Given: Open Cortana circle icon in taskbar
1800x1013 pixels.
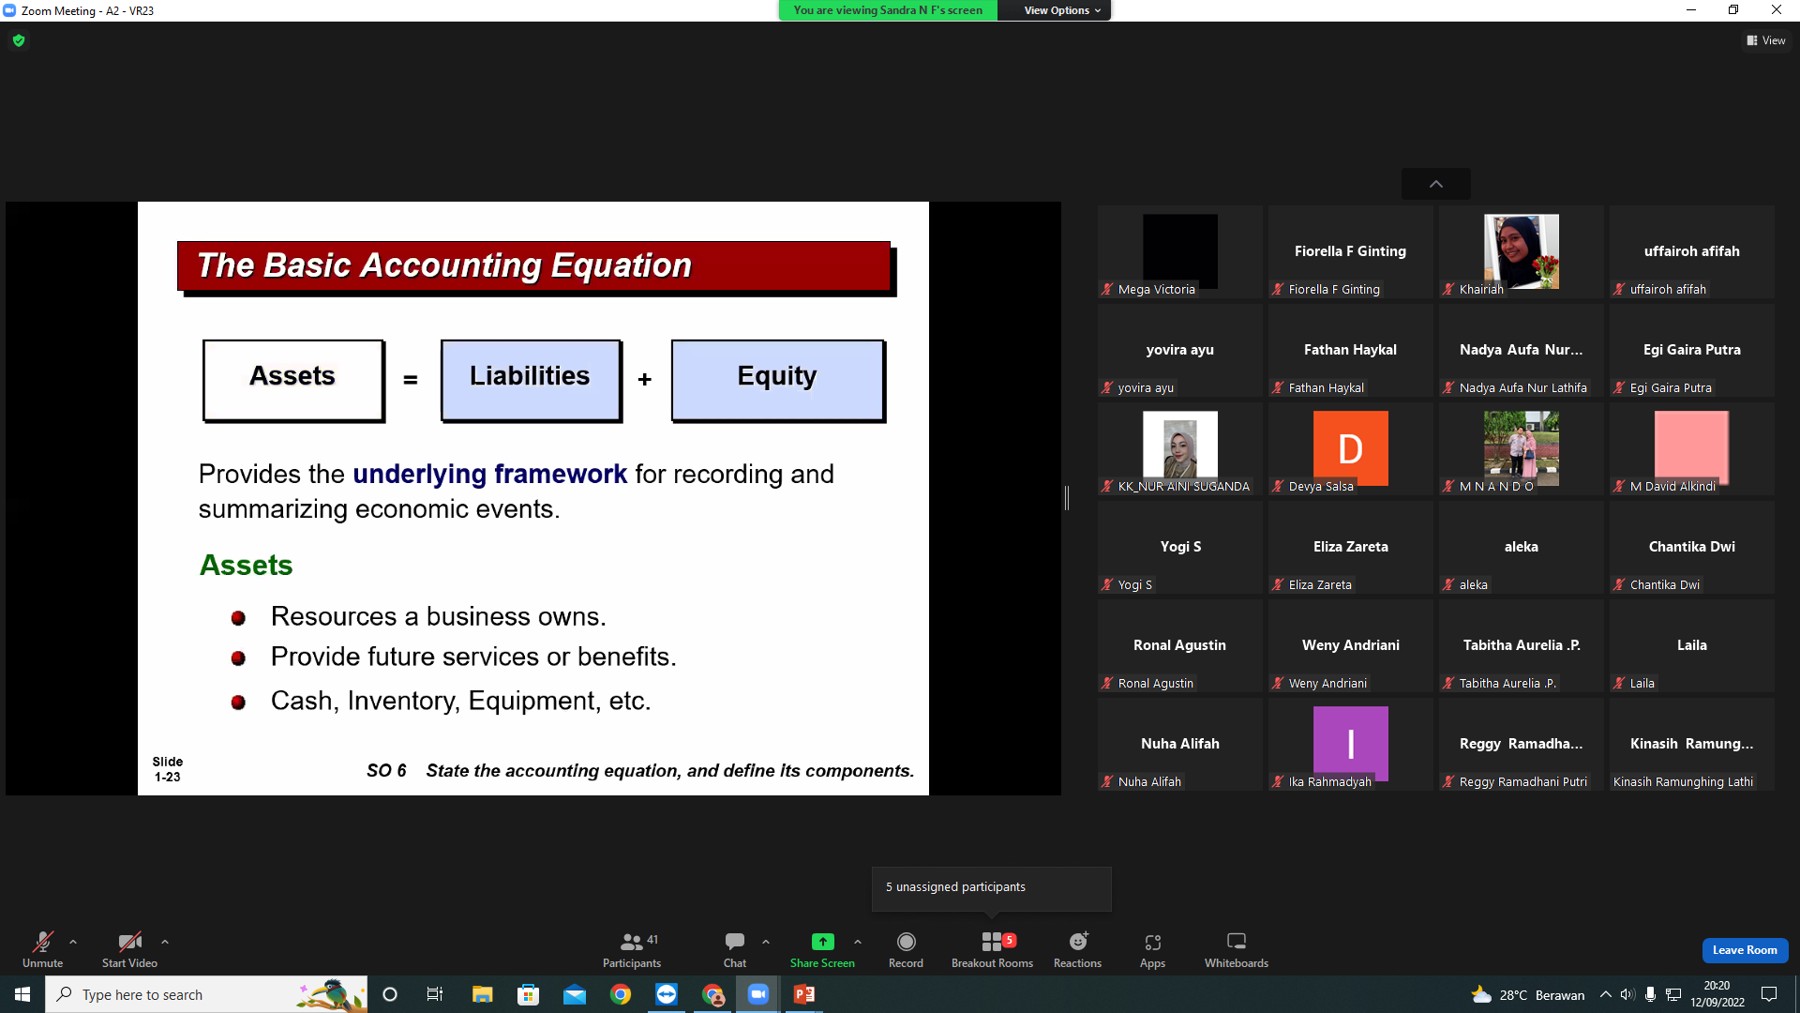Looking at the screenshot, I should (x=390, y=994).
